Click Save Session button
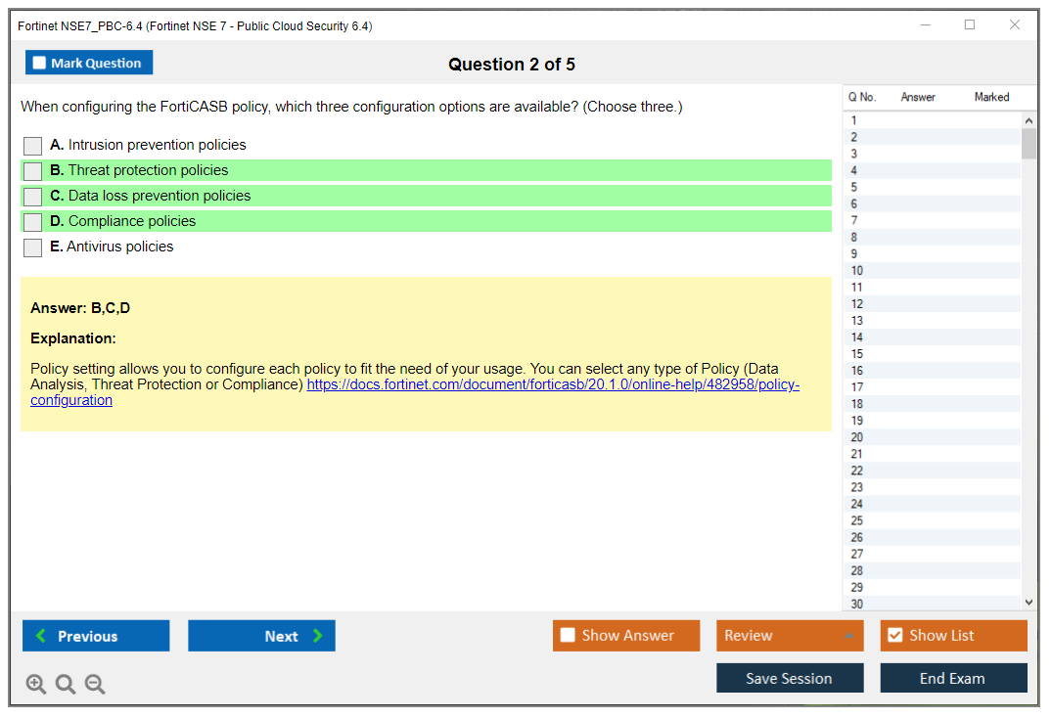1052x719 pixels. point(790,678)
